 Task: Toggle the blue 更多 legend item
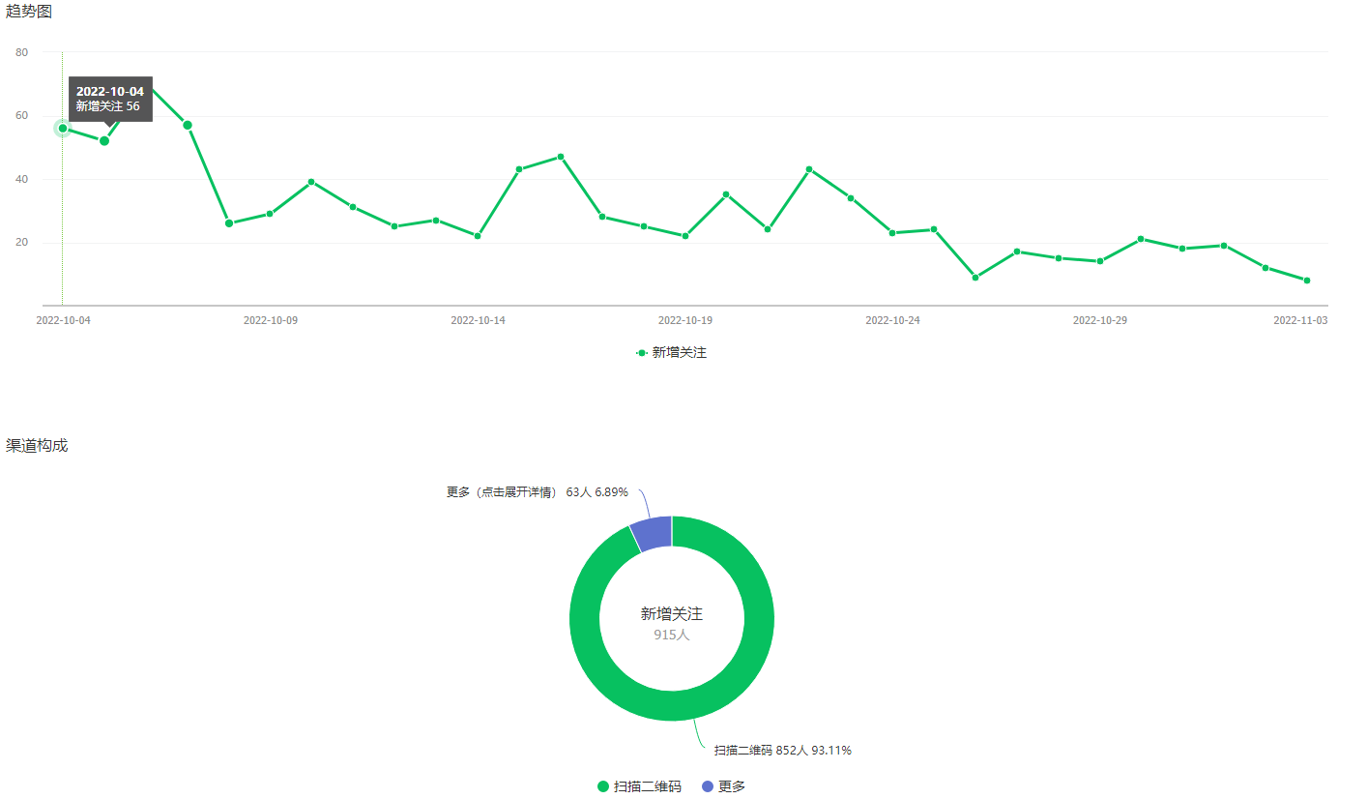(723, 786)
